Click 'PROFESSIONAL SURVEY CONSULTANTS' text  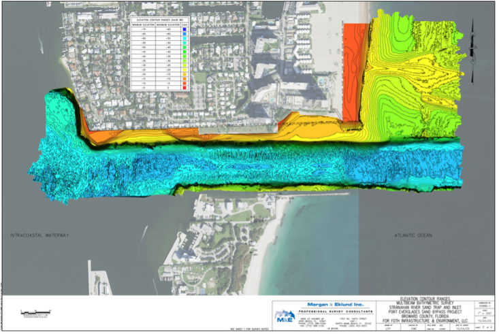click(335, 312)
